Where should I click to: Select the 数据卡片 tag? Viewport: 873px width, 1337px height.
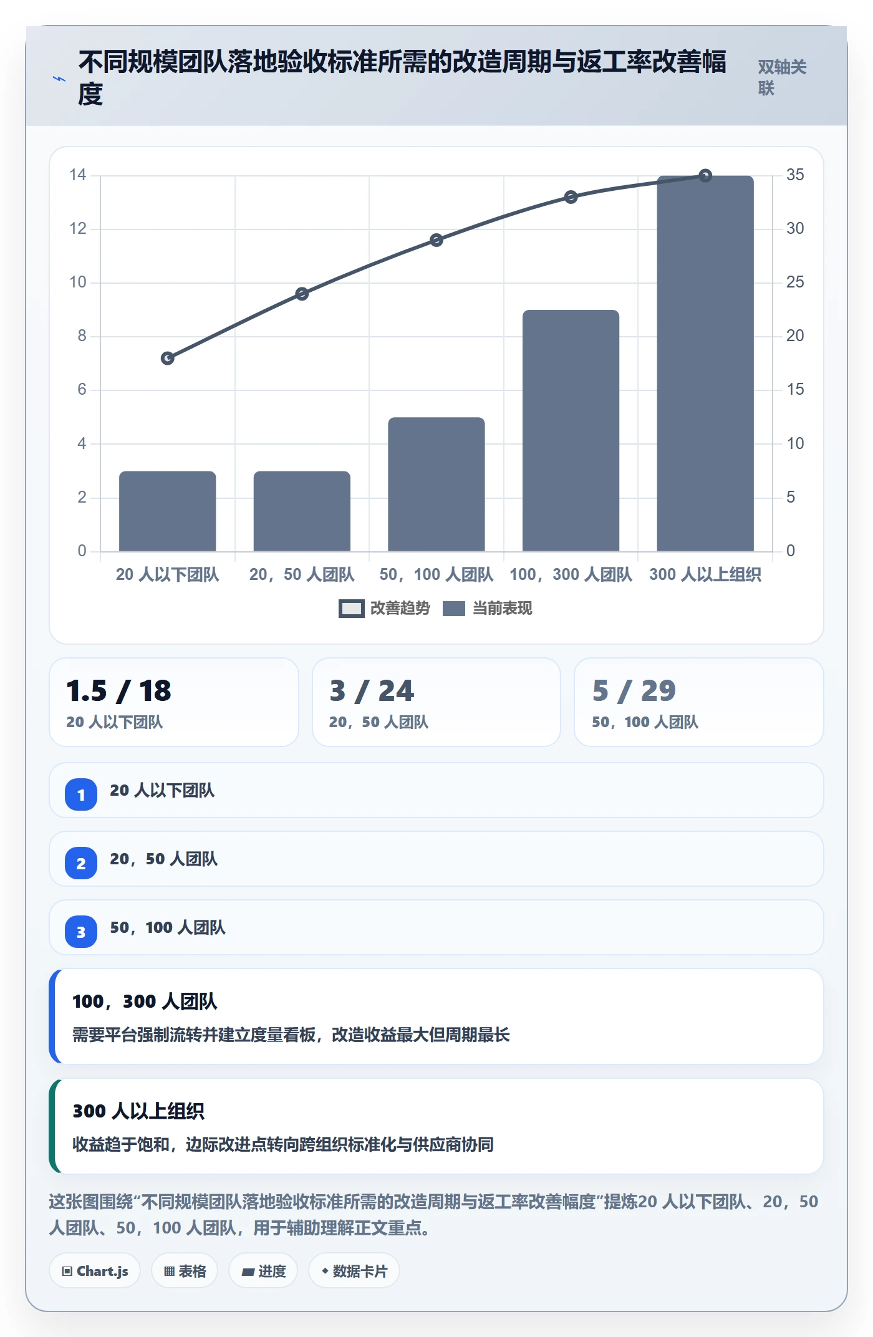[x=354, y=1271]
